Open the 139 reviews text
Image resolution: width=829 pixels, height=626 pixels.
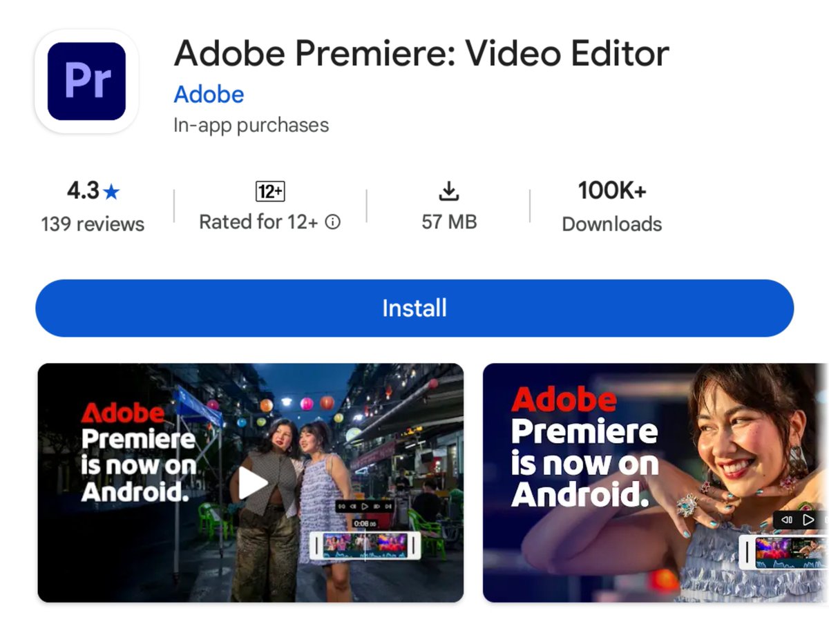click(x=93, y=224)
